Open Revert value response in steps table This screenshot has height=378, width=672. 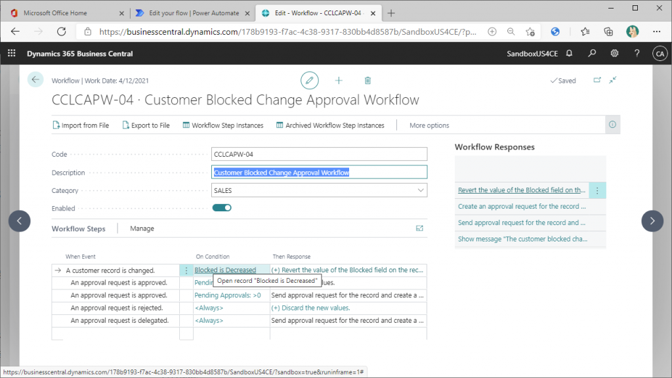(347, 270)
